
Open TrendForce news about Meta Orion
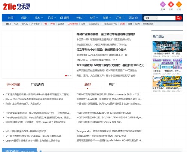pos(39,117)
